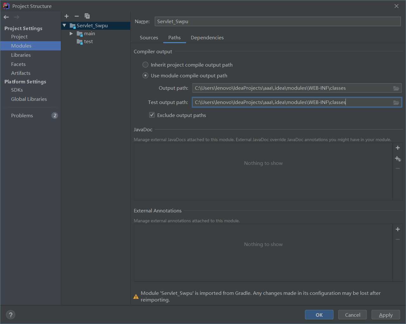Switch to the Paths tab

coord(174,37)
